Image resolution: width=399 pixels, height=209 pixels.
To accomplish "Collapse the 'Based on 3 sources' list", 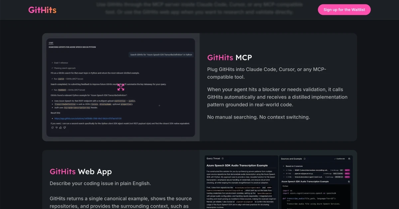I will click(x=283, y=166).
